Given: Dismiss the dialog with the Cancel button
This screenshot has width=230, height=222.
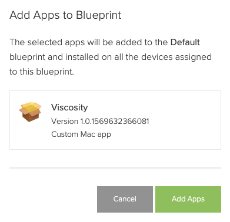Looking at the screenshot, I should pos(125,199).
